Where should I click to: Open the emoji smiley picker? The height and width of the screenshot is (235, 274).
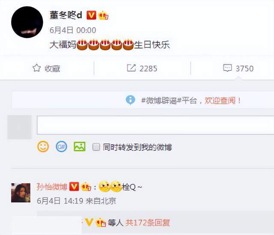point(43,146)
